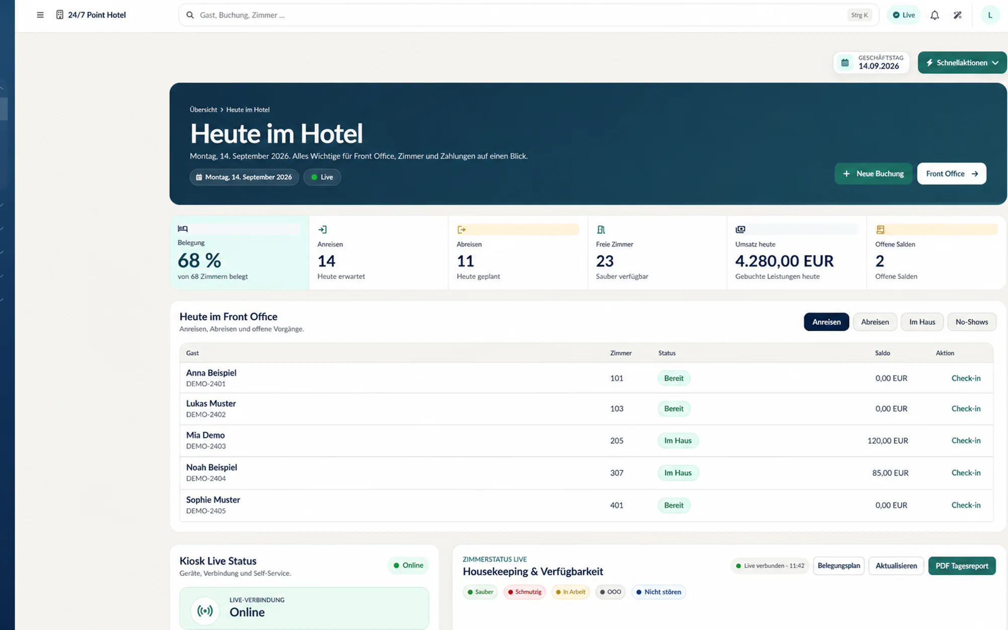Image resolution: width=1008 pixels, height=630 pixels.
Task: Click the Anreisen arrival icon on the card
Action: pos(322,230)
